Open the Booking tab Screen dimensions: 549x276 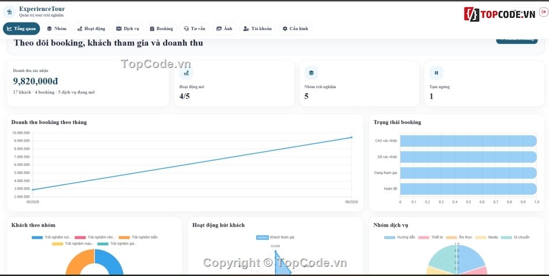(x=161, y=29)
